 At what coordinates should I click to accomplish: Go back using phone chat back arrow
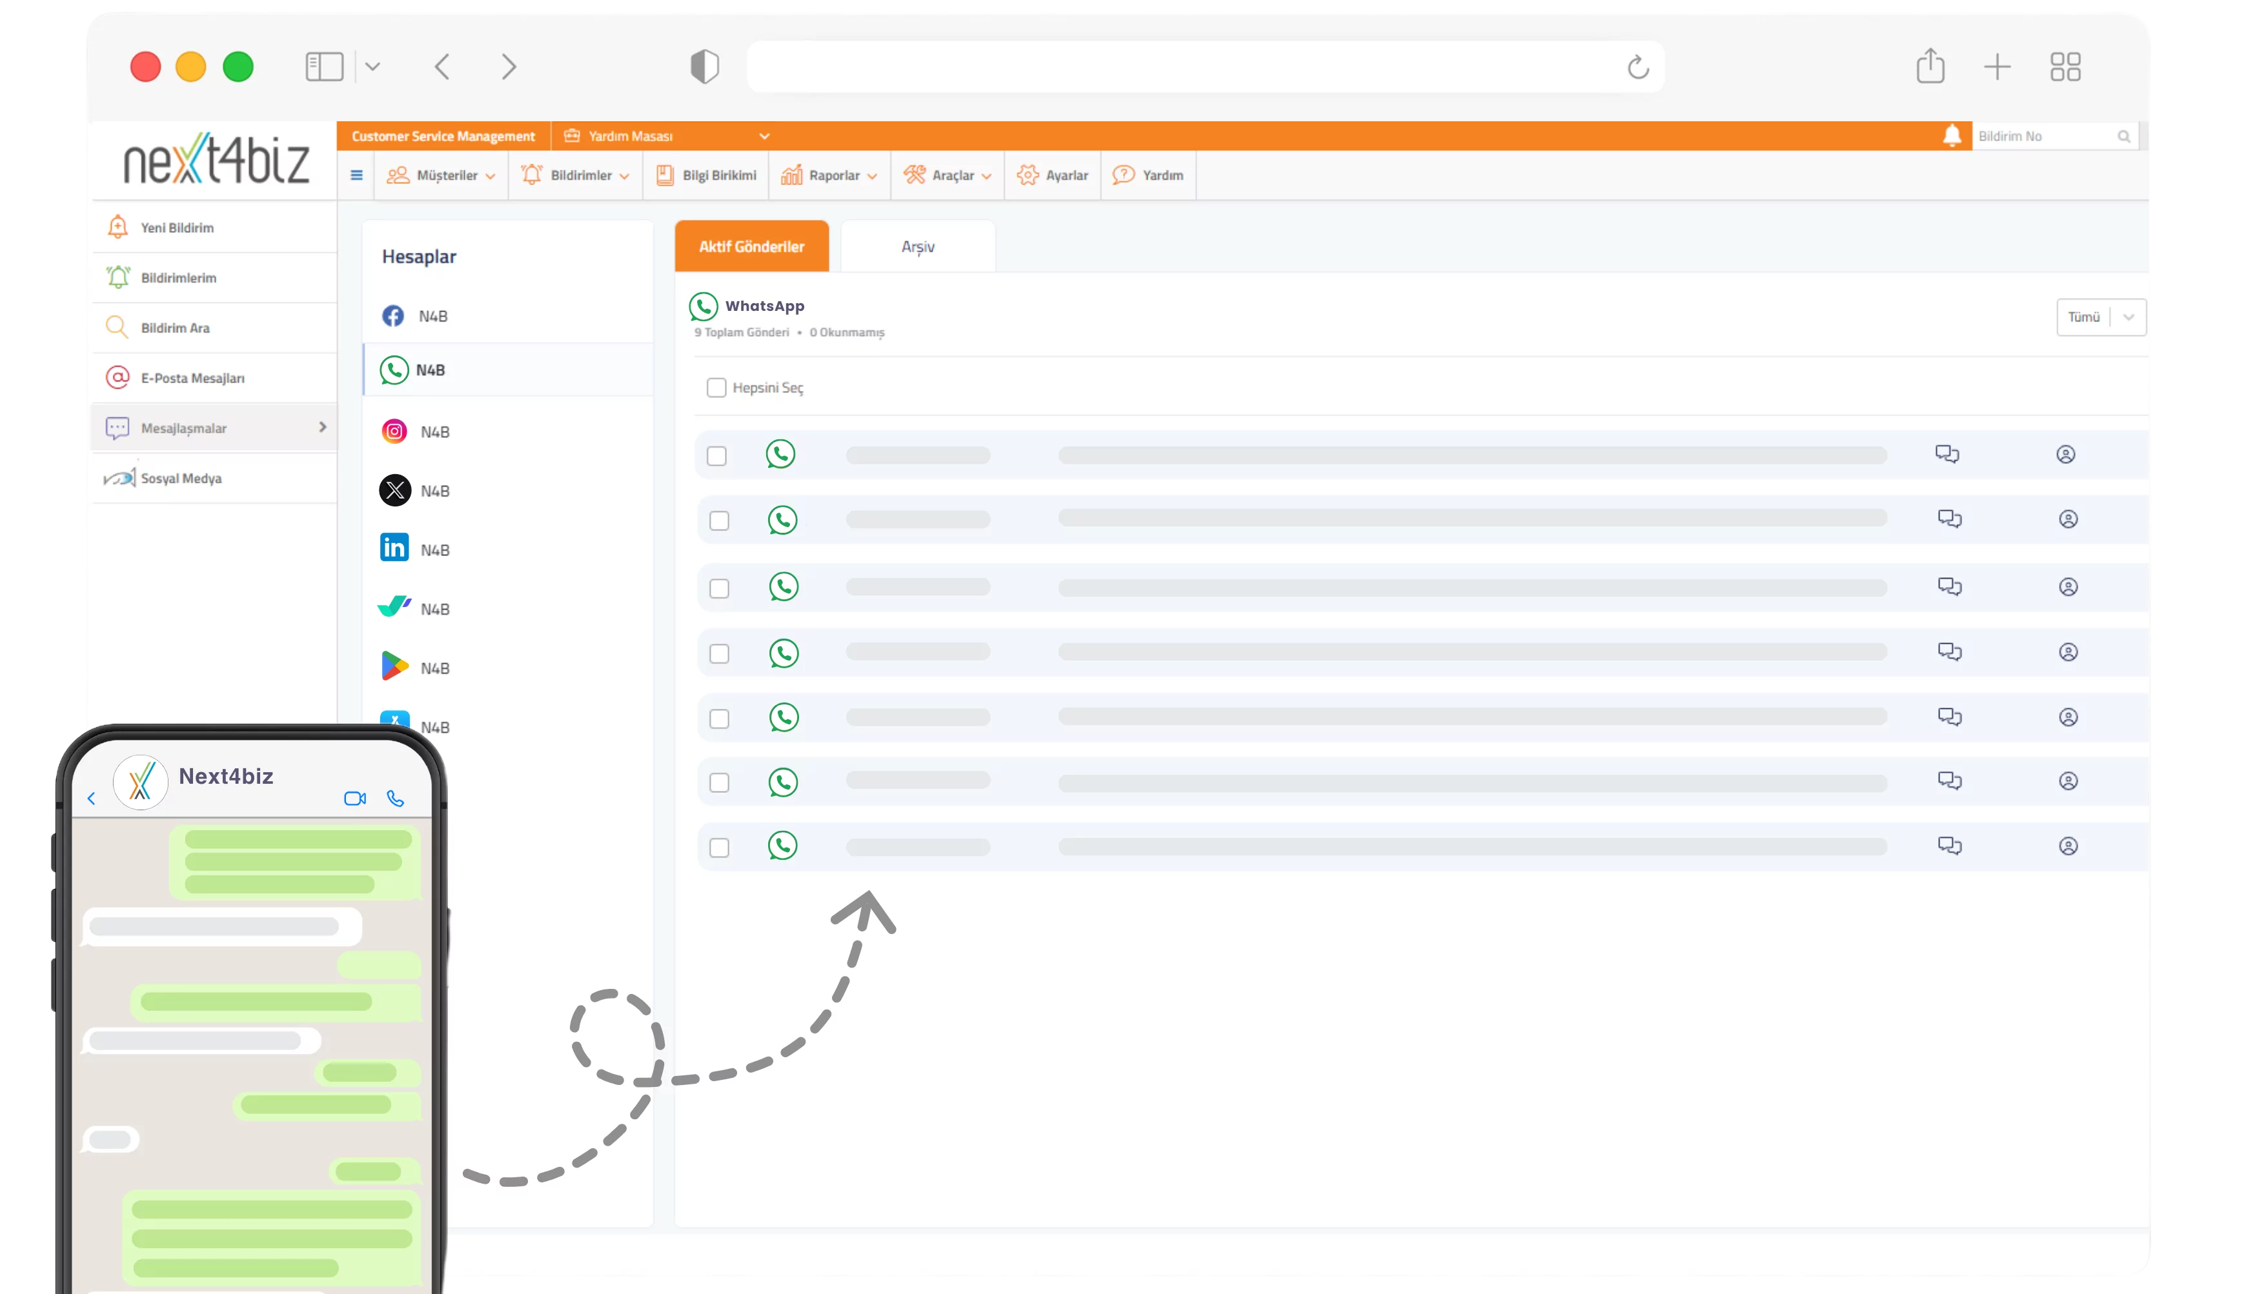92,798
